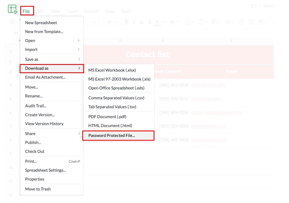The width and height of the screenshot is (289, 203).
Task: Click the fill color bucket icon
Action: click(173, 22)
